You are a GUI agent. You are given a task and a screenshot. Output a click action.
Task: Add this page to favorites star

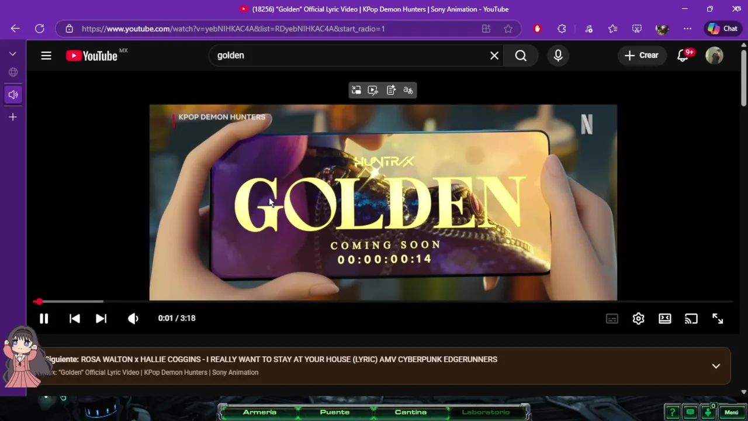508,29
